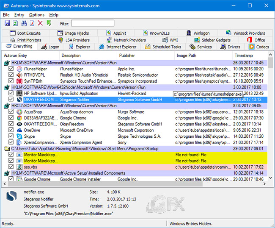Click the Find binoculars icon
The image size is (275, 228).
[x=24, y=23]
